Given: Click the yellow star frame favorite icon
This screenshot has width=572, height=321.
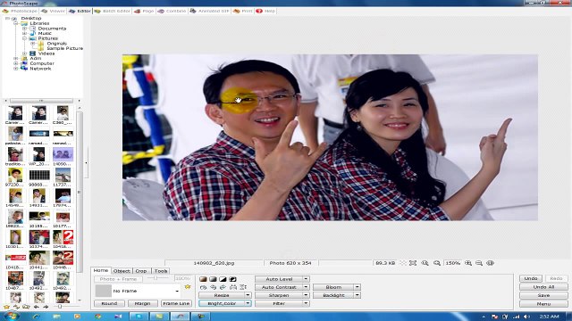Looking at the screenshot, I should click(x=188, y=287).
